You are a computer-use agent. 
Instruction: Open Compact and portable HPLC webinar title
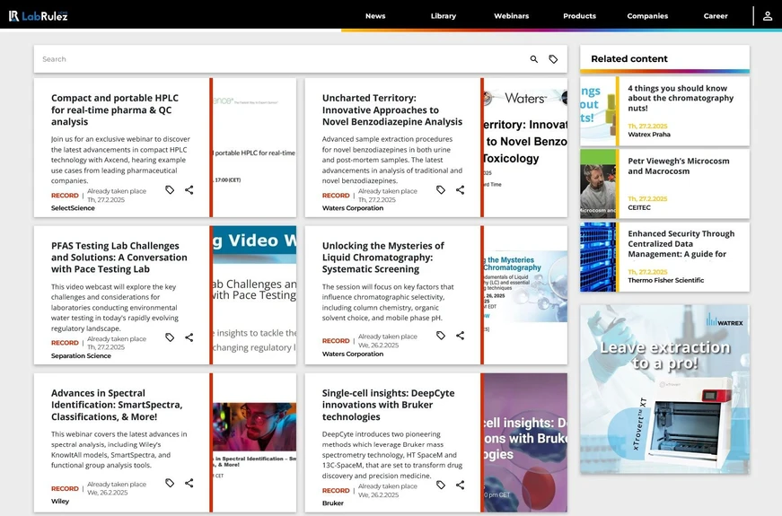click(x=115, y=109)
